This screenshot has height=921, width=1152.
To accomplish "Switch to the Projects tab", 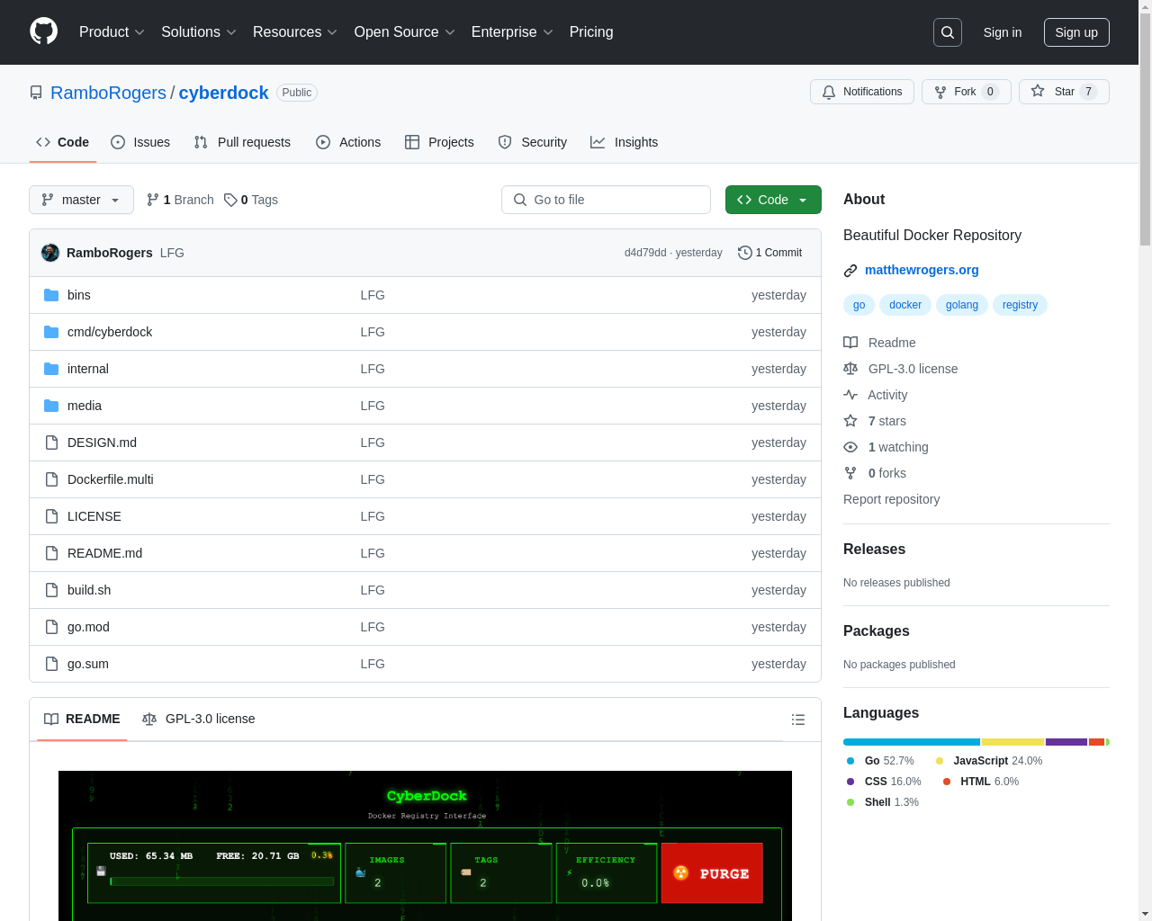I will click(439, 142).
